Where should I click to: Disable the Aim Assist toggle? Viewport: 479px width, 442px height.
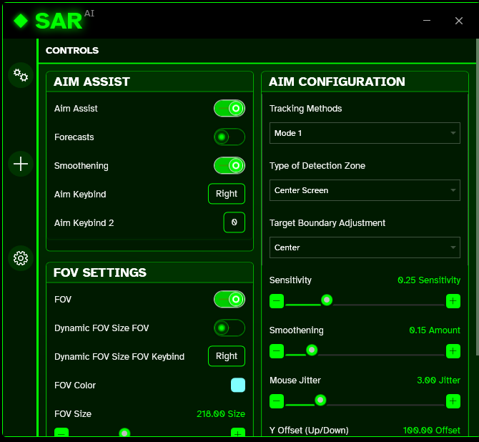coord(229,109)
